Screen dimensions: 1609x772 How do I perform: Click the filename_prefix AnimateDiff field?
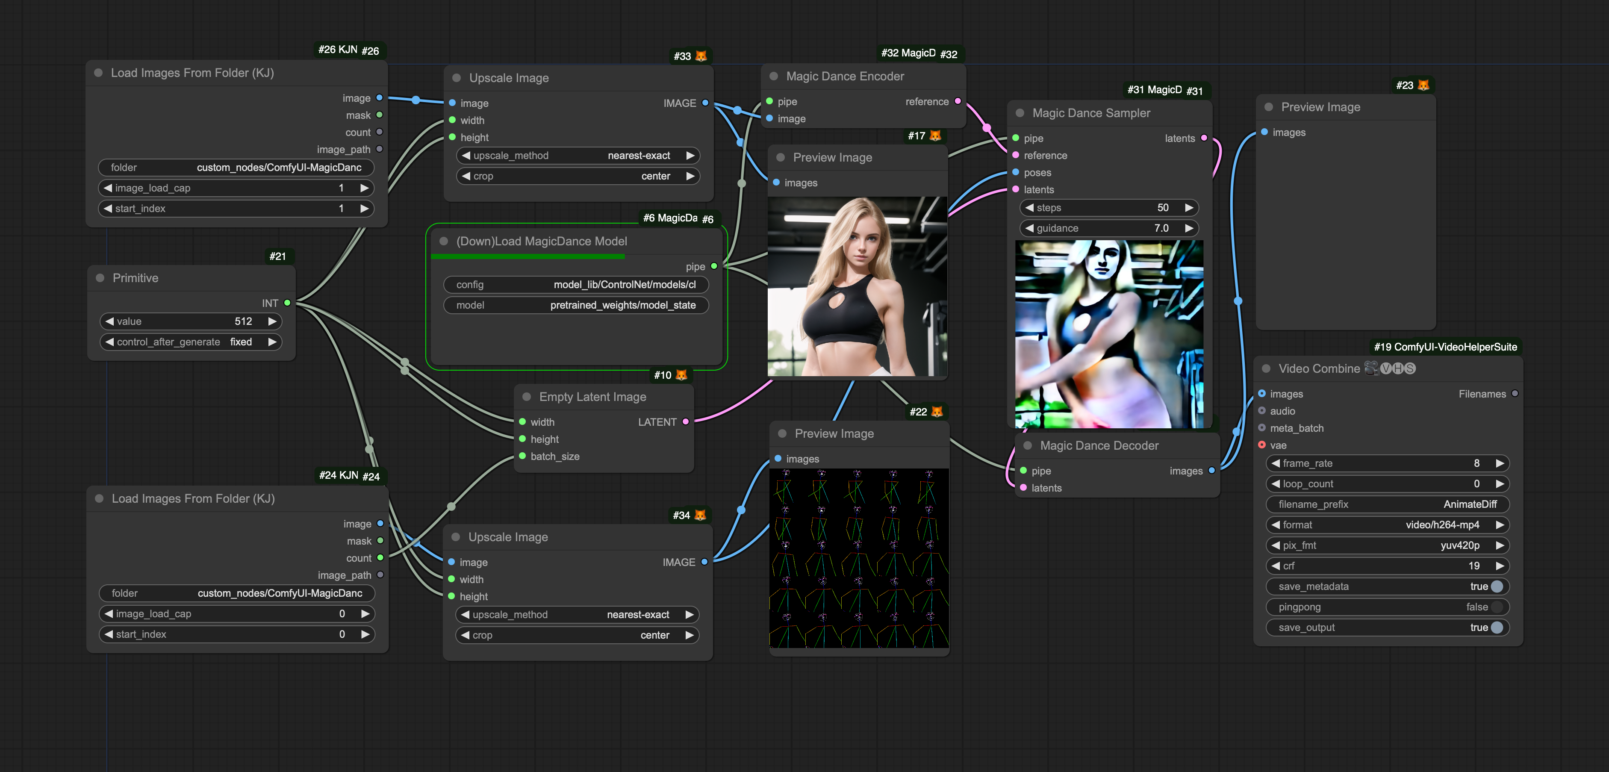1387,505
